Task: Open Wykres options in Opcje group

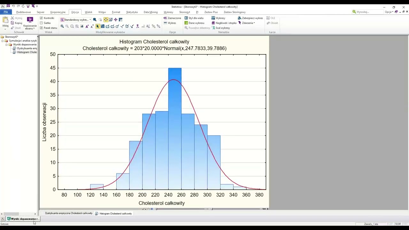Action: coord(170,23)
